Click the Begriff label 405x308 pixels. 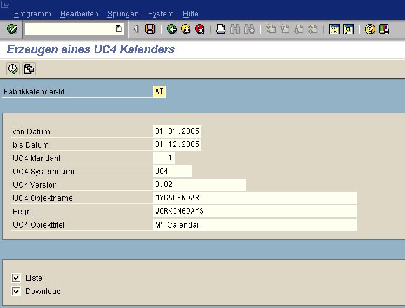click(24, 212)
